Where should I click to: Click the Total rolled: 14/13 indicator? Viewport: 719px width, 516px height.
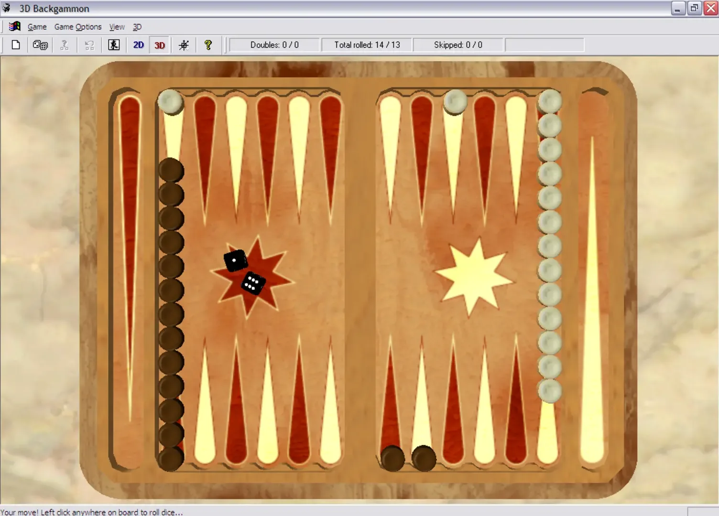pos(367,44)
